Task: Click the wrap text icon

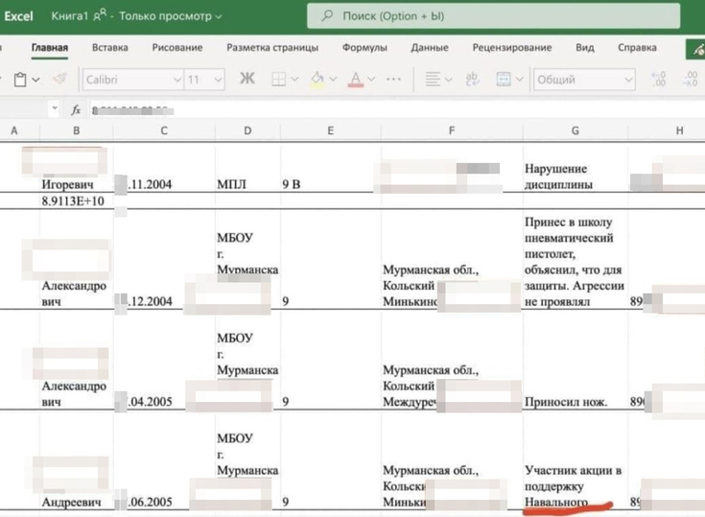Action: (x=473, y=81)
